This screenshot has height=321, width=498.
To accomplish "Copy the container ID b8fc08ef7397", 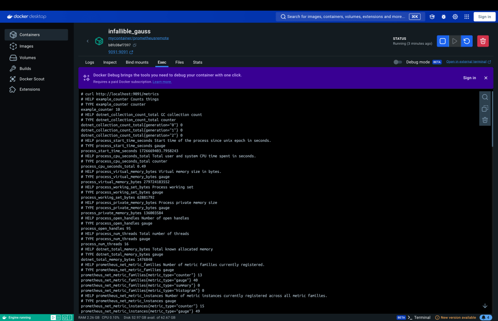I will click(x=135, y=45).
